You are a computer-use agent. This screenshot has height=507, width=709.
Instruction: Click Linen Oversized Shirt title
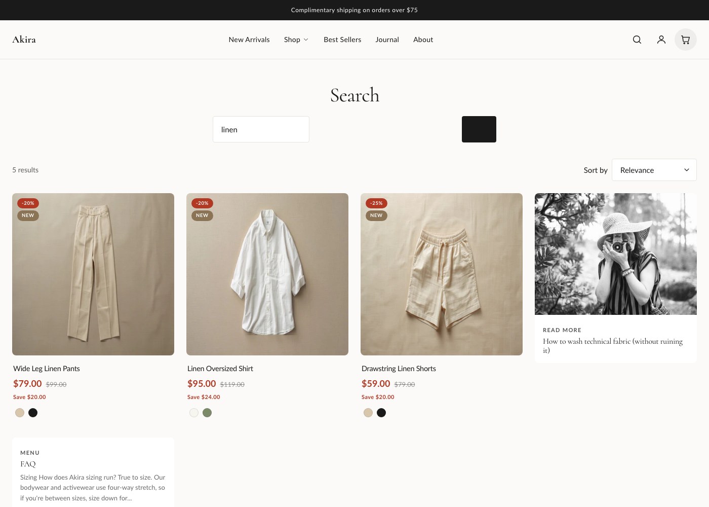pyautogui.click(x=220, y=369)
